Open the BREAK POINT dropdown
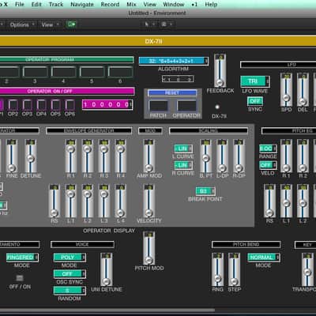The height and width of the screenshot is (316, 316). [205, 191]
